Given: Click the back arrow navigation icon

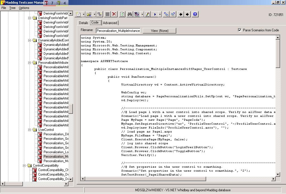Looking at the screenshot, I should [x=181, y=14].
